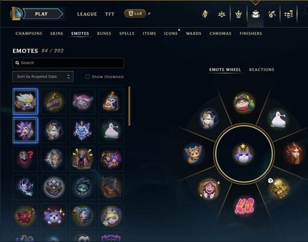
Task: Select the question-mark masked emote thumbnail
Action: [25, 158]
